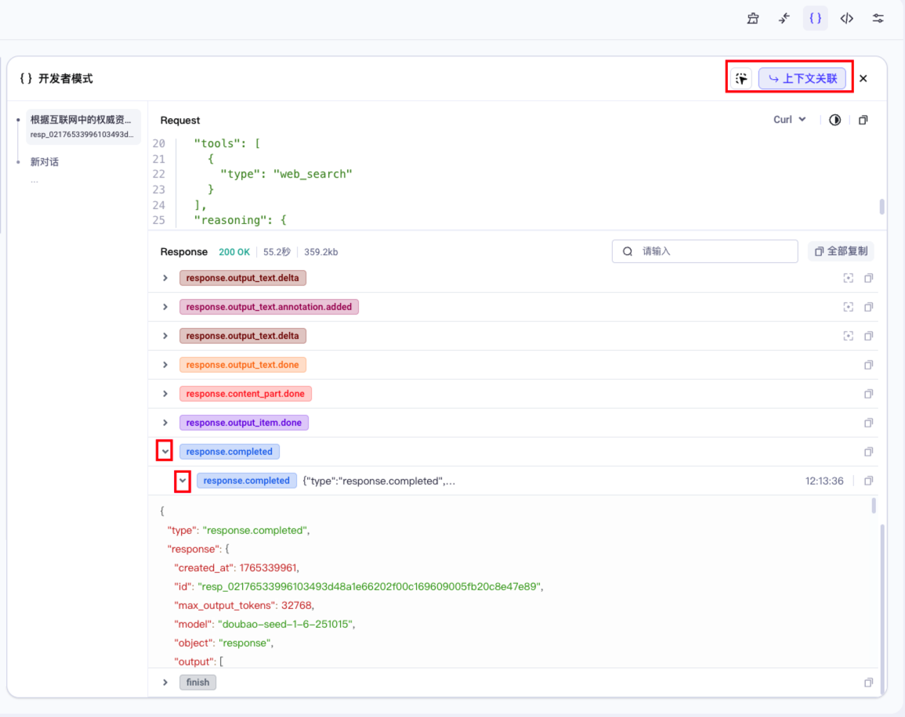Expand the response.output_text.done row
Image resolution: width=905 pixels, height=717 pixels.
[165, 365]
